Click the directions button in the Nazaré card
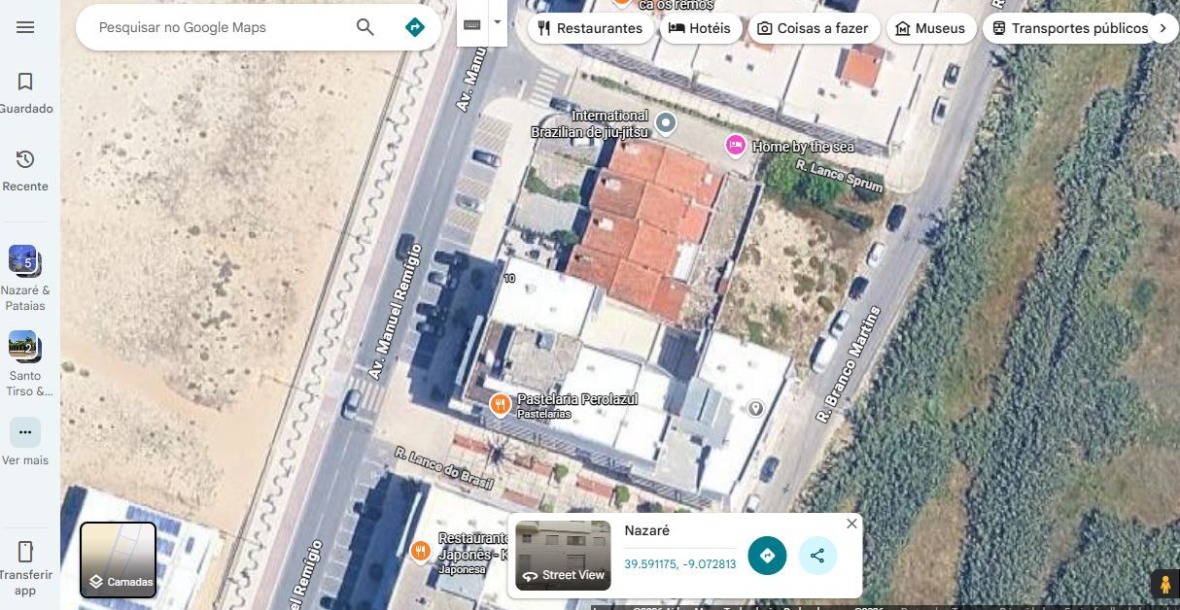The width and height of the screenshot is (1180, 610). [x=767, y=556]
